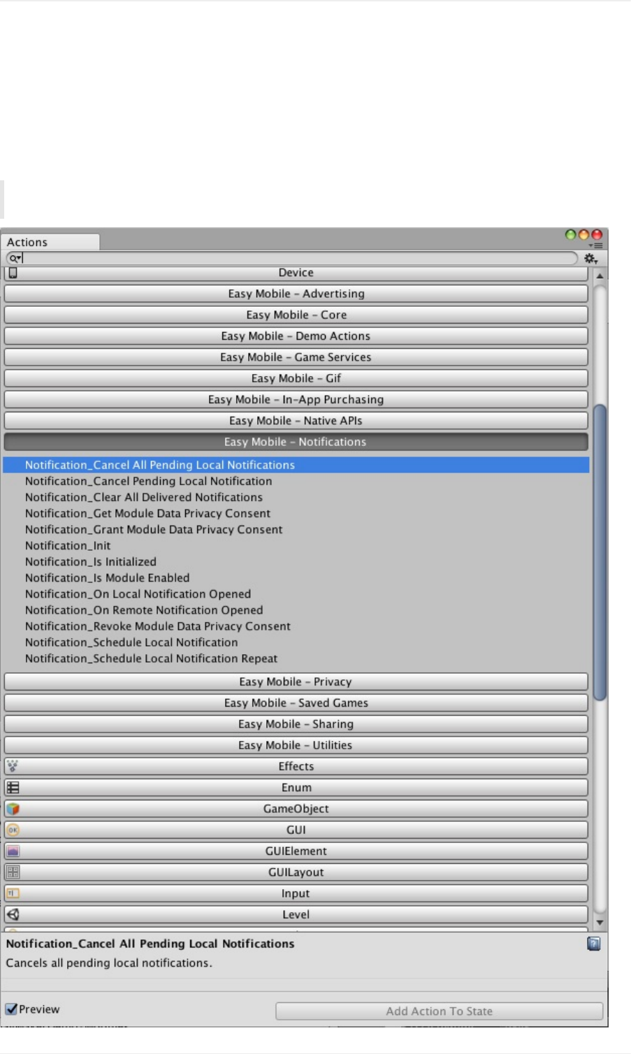Expand Easy Mobile - Sharing category
This screenshot has height=1054, width=631.
[296, 724]
